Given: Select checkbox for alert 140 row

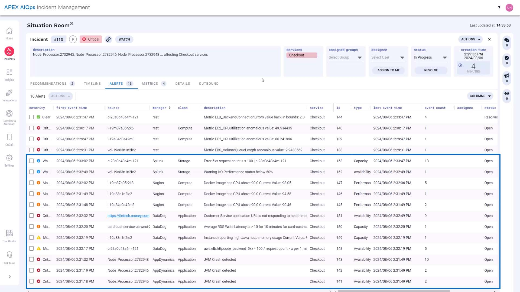Looking at the screenshot, I should [31, 128].
